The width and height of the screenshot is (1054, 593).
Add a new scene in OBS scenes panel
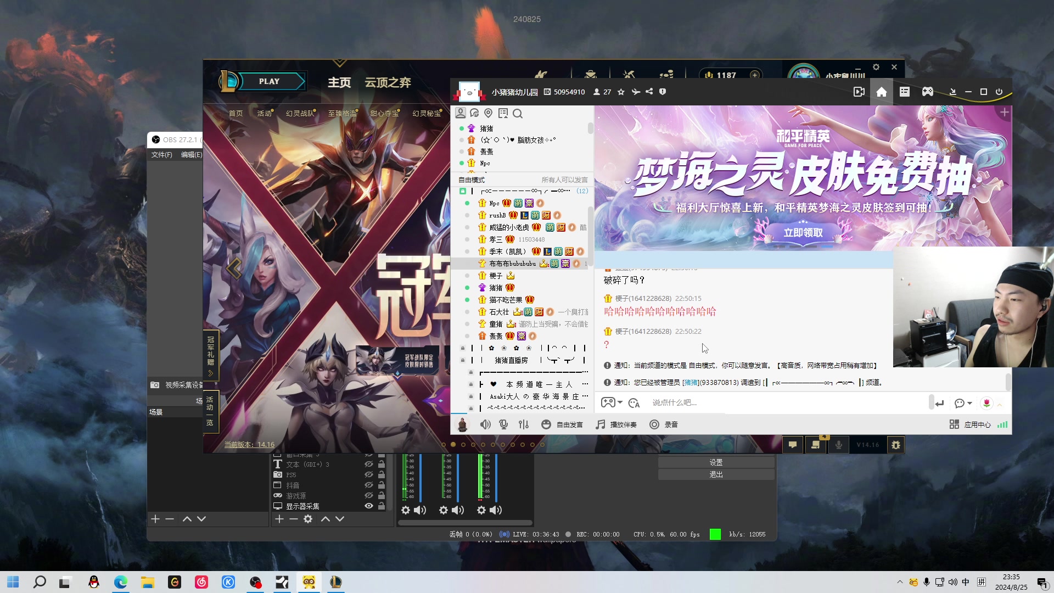155,519
